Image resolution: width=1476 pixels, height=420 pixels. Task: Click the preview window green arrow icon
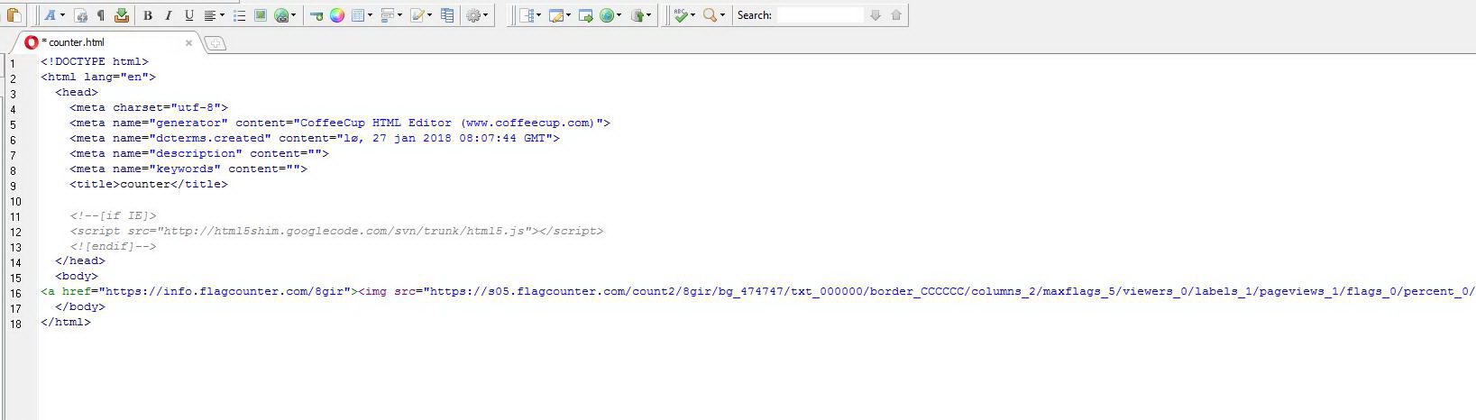[585, 15]
